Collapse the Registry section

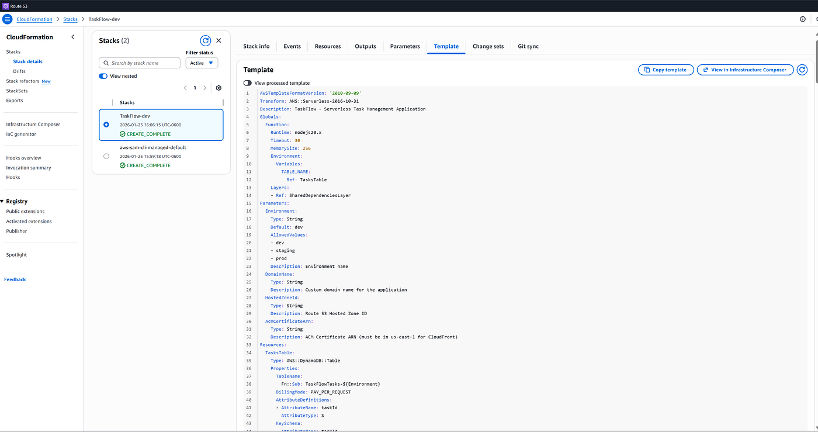click(x=2, y=201)
